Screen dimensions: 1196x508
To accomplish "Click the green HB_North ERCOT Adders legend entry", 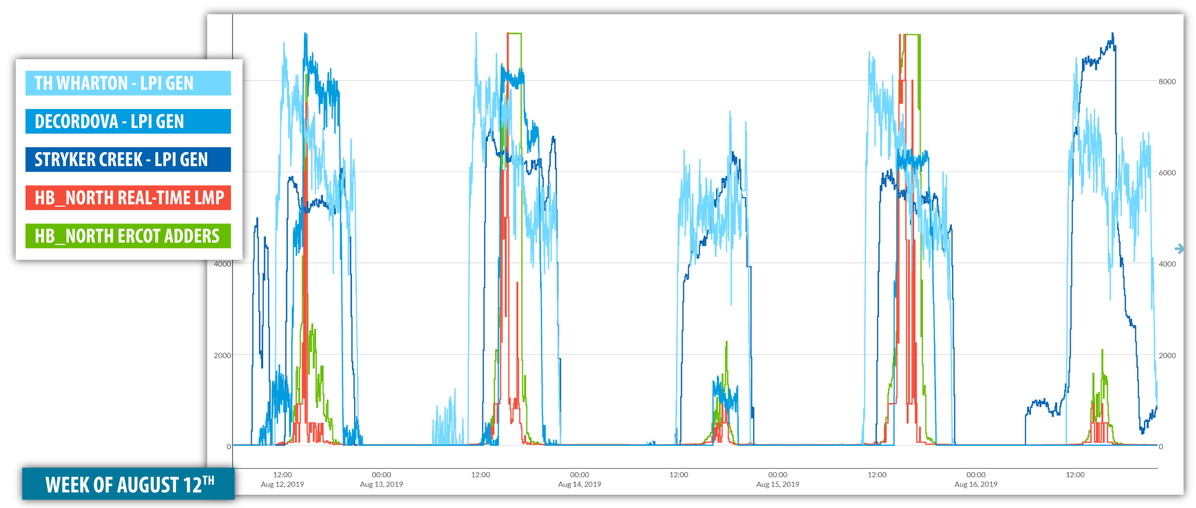I will [128, 236].
